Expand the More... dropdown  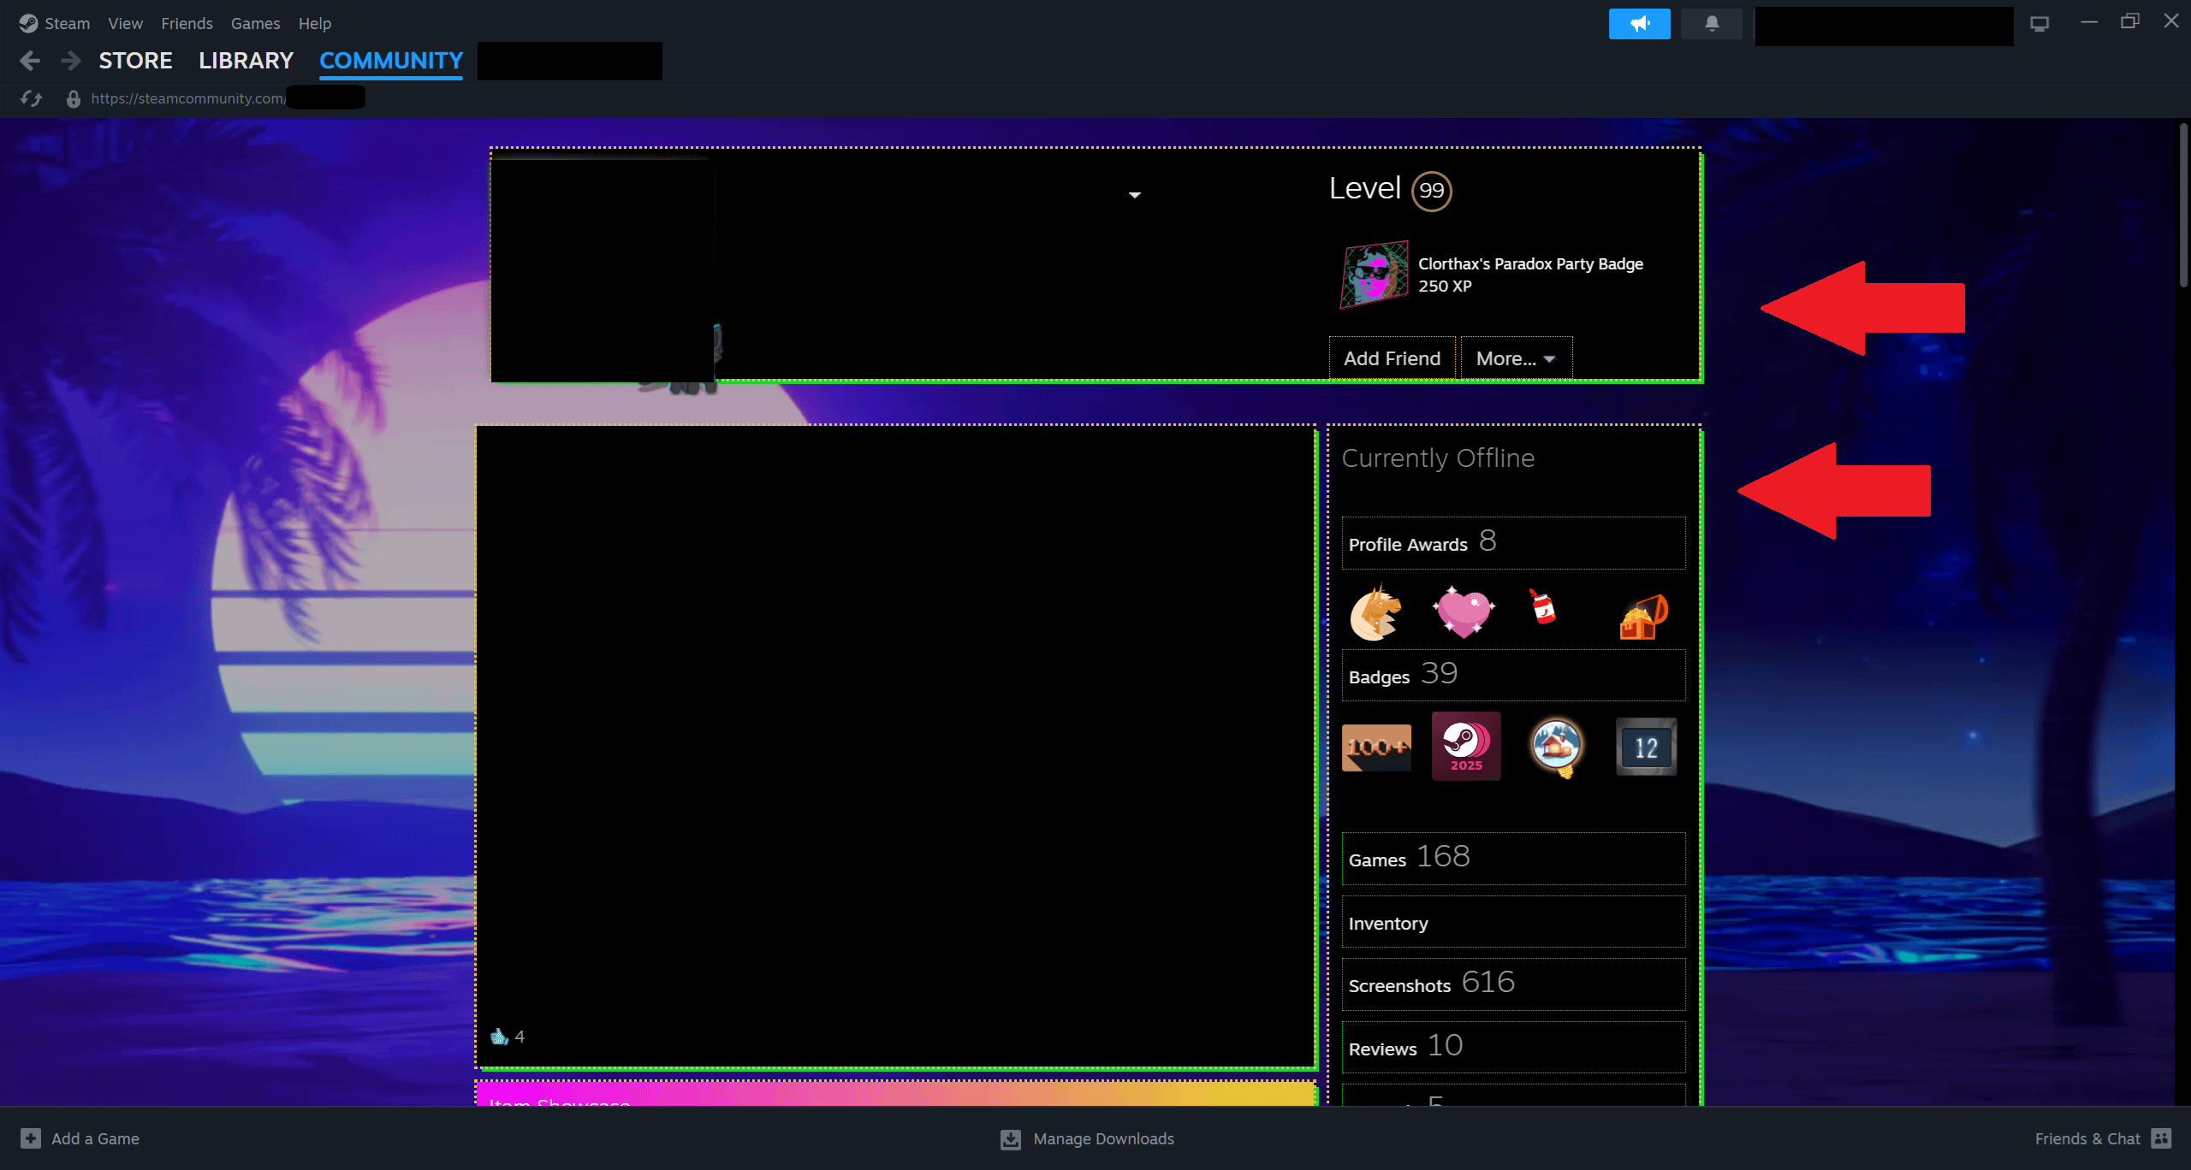(x=1516, y=358)
